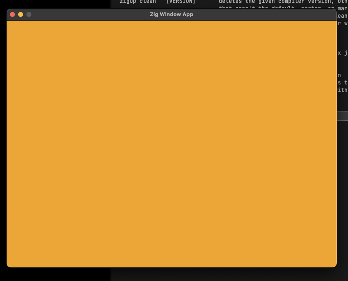Image resolution: width=348 pixels, height=281 pixels.
Task: Click the 'zigup clean' command text
Action: (x=137, y=2)
